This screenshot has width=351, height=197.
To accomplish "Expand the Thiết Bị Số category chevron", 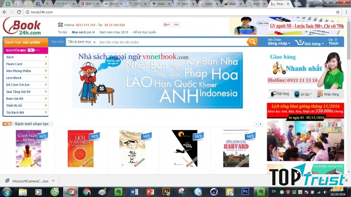I will 46,105.
